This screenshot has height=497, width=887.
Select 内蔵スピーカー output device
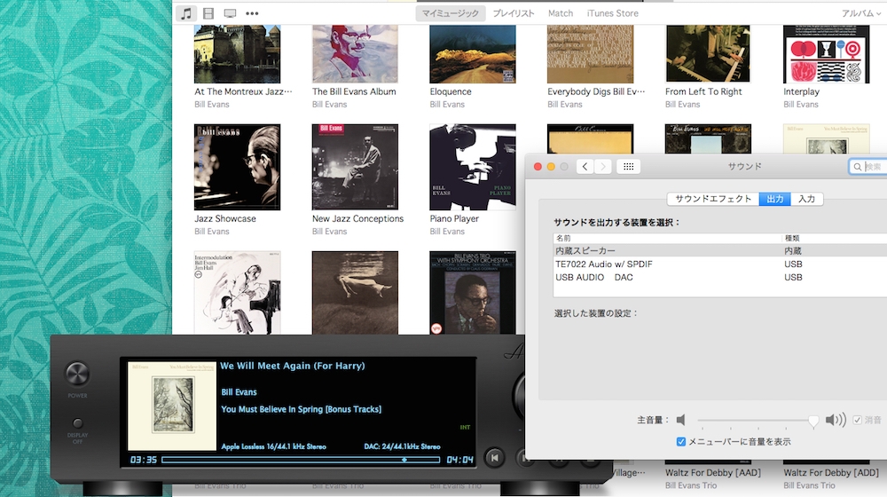[720, 251]
